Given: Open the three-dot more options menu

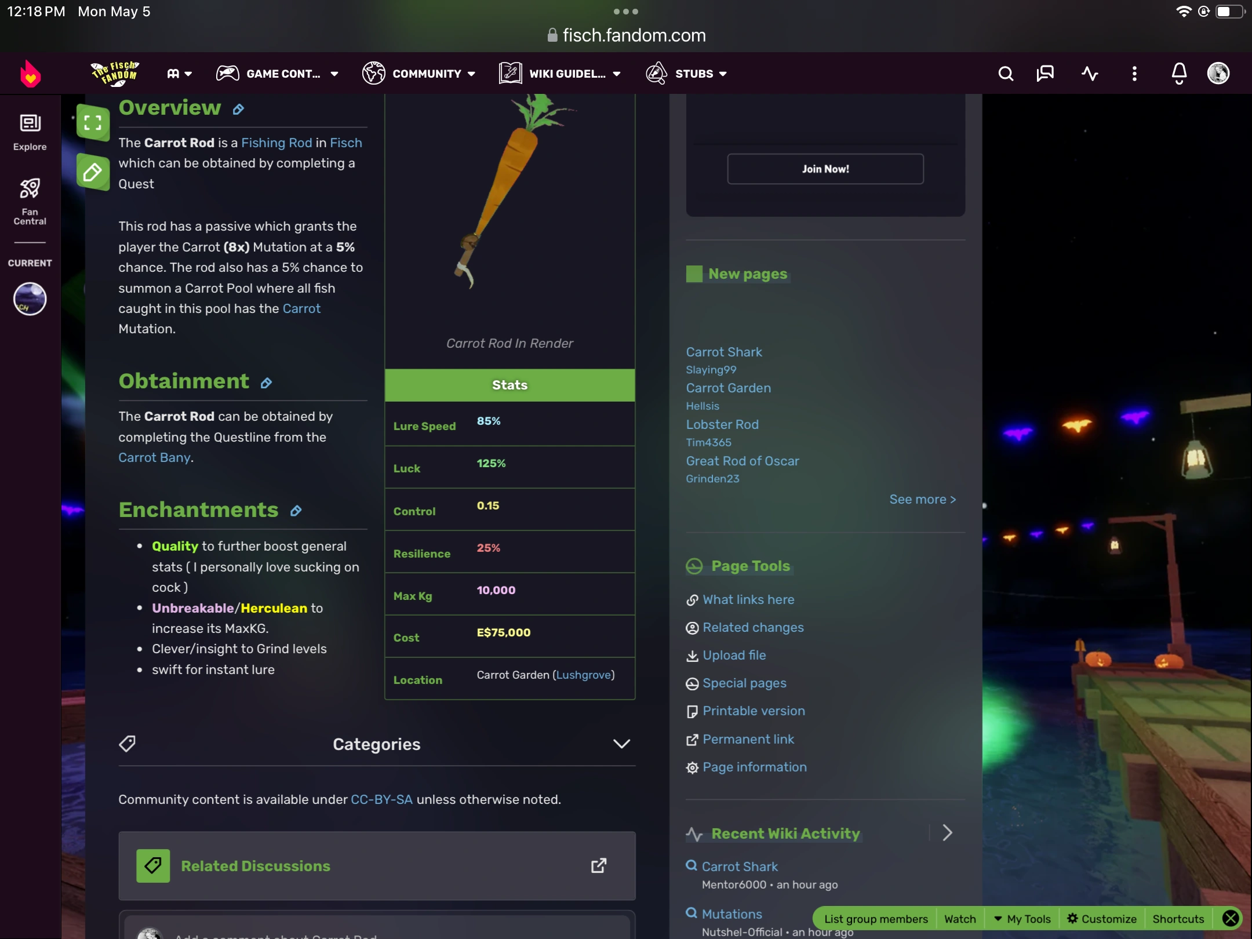Looking at the screenshot, I should 1134,74.
